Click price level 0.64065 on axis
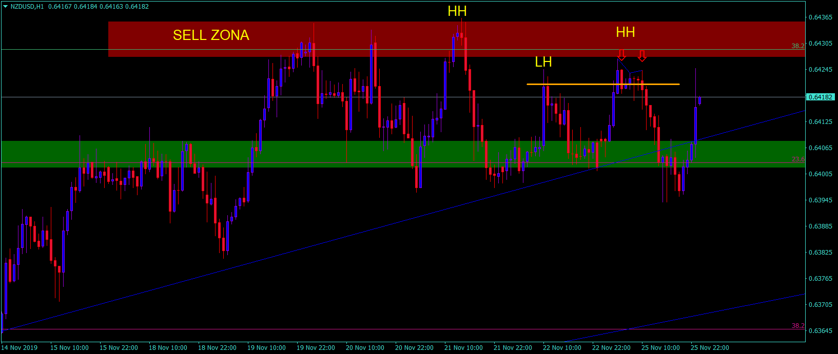Image resolution: width=838 pixels, height=354 pixels. point(821,148)
